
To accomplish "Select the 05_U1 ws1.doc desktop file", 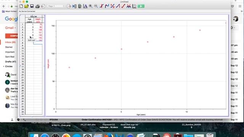I will coord(88,125).
